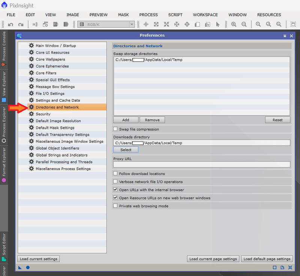
Task: Open the Process Console side panel
Action: coord(4,49)
